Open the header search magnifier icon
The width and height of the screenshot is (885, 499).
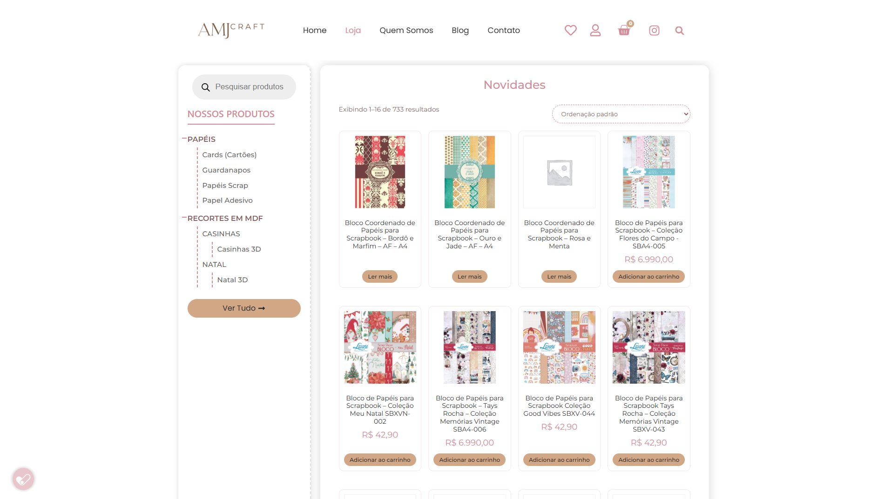pyautogui.click(x=680, y=31)
